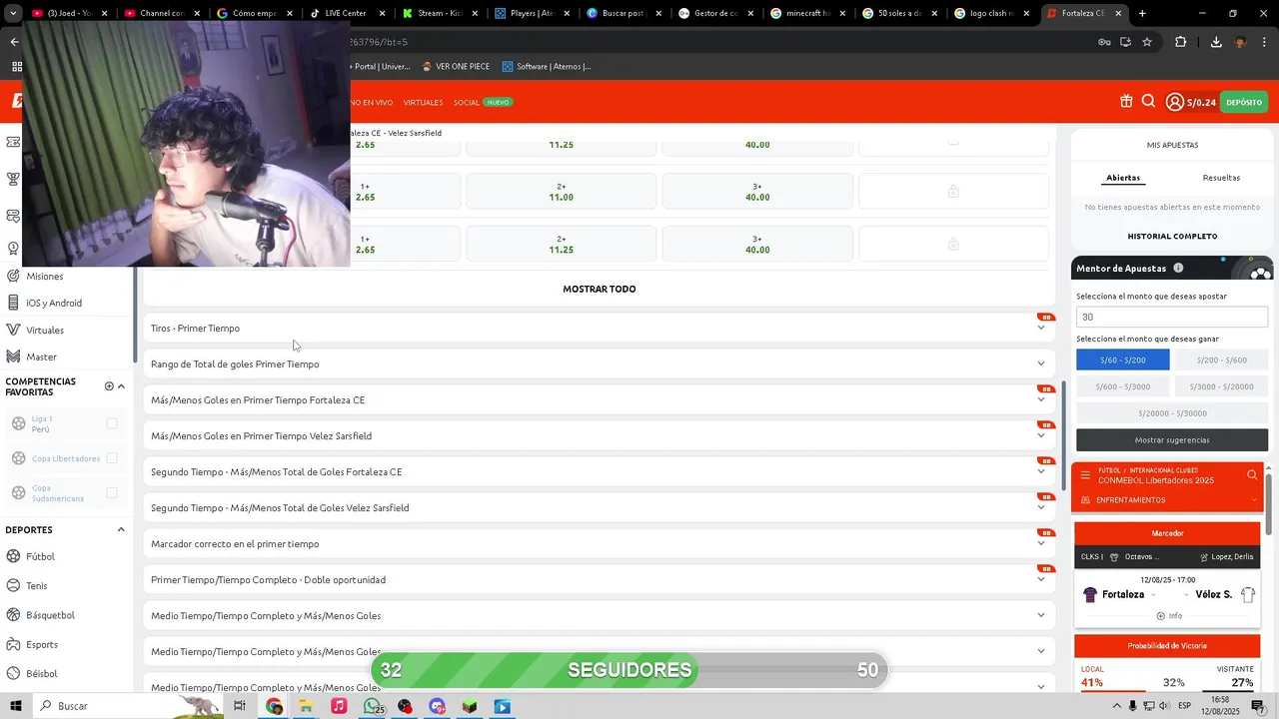Open File Explorer from the taskbar
1279x719 pixels.
(x=306, y=706)
